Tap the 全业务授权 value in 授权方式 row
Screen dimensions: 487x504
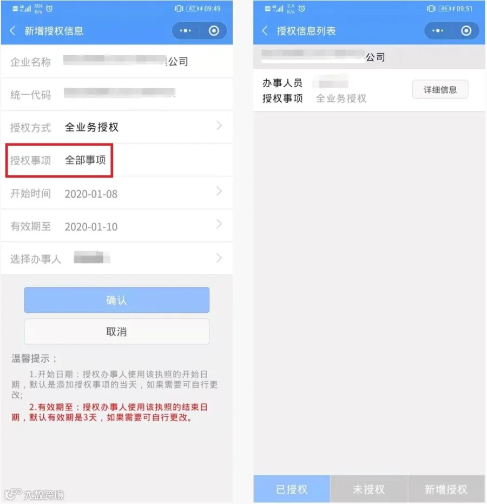click(91, 127)
